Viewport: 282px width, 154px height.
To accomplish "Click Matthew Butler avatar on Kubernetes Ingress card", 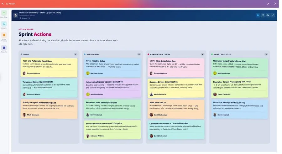I will coord(88,94).
